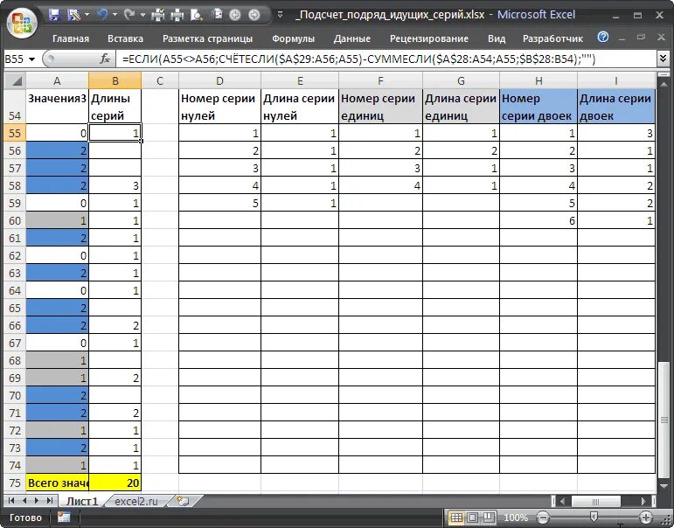Screen dimensions: 674x528
Task: Click 'Длина серии единиц' header cell
Action: click(x=461, y=107)
